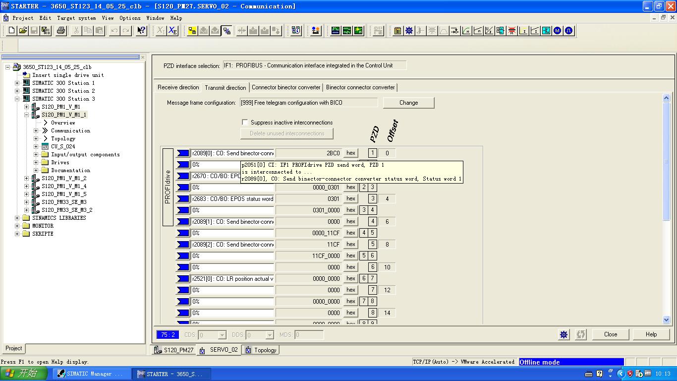Switch to the S120_PM27 bottom tab
Image resolution: width=677 pixels, height=381 pixels.
(174, 350)
